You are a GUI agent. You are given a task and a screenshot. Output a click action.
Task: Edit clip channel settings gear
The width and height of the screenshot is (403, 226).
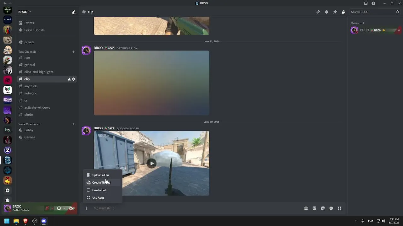[74, 79]
